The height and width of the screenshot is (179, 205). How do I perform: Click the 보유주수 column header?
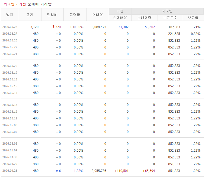(x=170, y=18)
